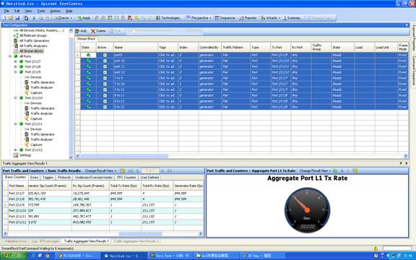Open the Sequencer toolbar button
Screen dimensions: 416x260
[x=225, y=18]
